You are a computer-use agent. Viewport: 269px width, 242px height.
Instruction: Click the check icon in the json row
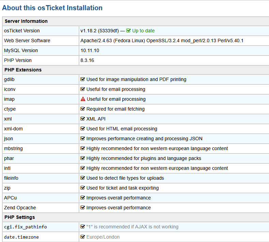[x=83, y=139]
